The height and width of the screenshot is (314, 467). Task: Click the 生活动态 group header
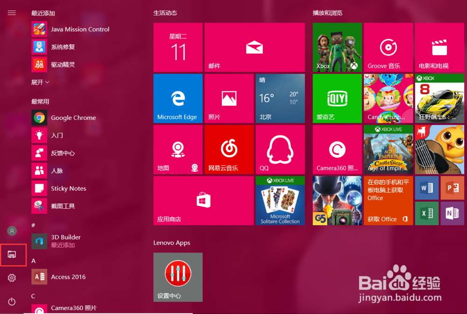point(165,13)
